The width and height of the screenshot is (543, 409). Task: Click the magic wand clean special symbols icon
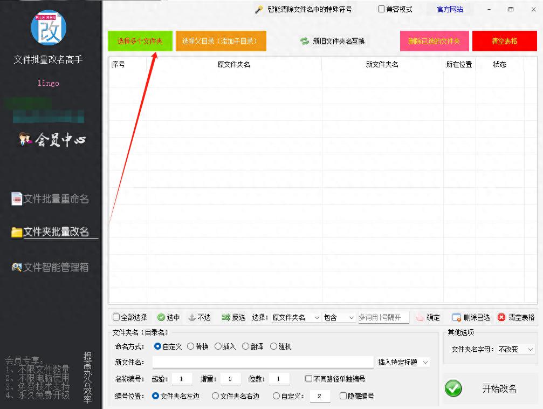point(259,9)
